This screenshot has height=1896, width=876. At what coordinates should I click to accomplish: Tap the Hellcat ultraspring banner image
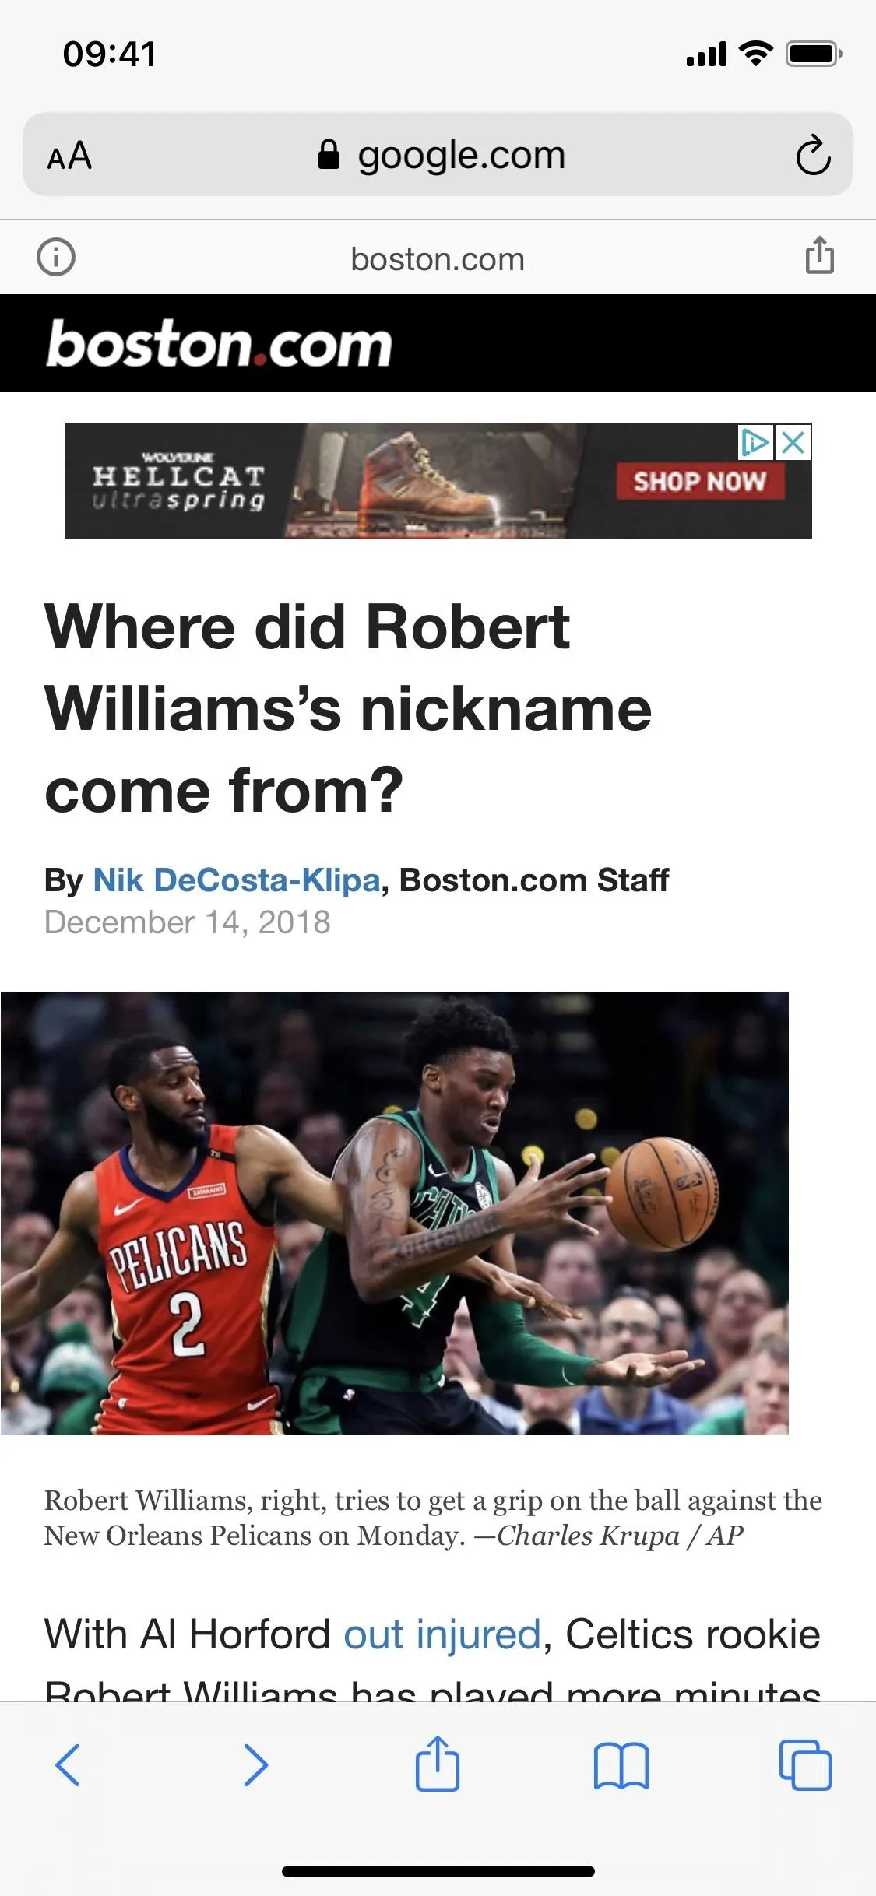[438, 480]
